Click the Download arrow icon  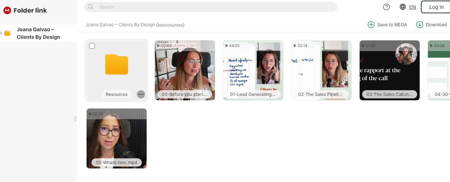419,25
